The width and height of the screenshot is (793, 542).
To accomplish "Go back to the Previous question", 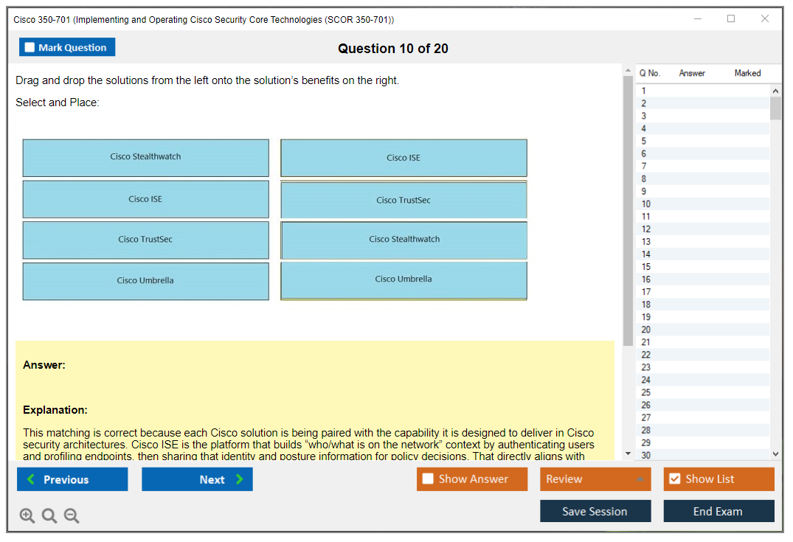I will (72, 479).
